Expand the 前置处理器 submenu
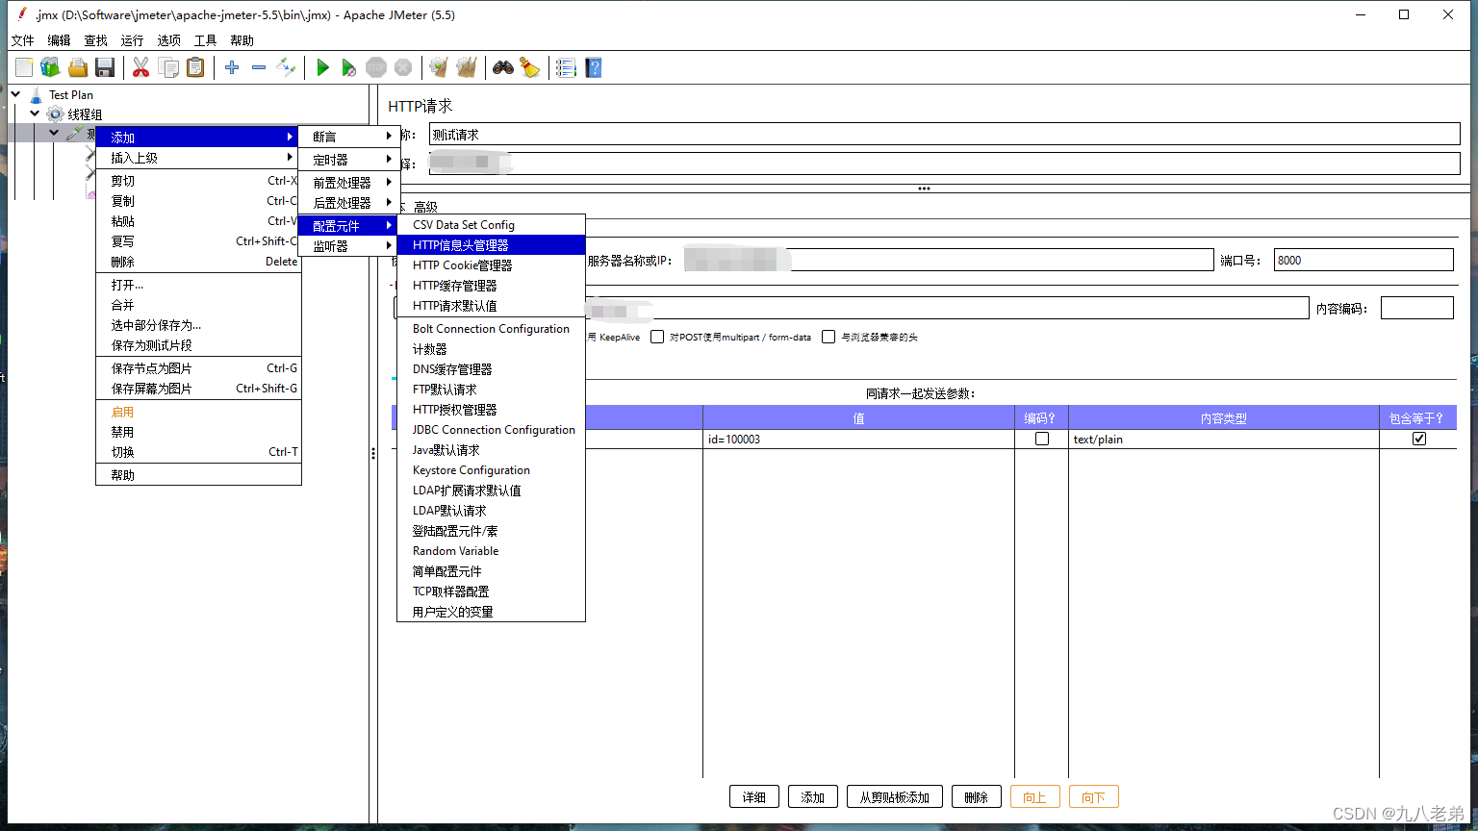1478x831 pixels. tap(348, 182)
